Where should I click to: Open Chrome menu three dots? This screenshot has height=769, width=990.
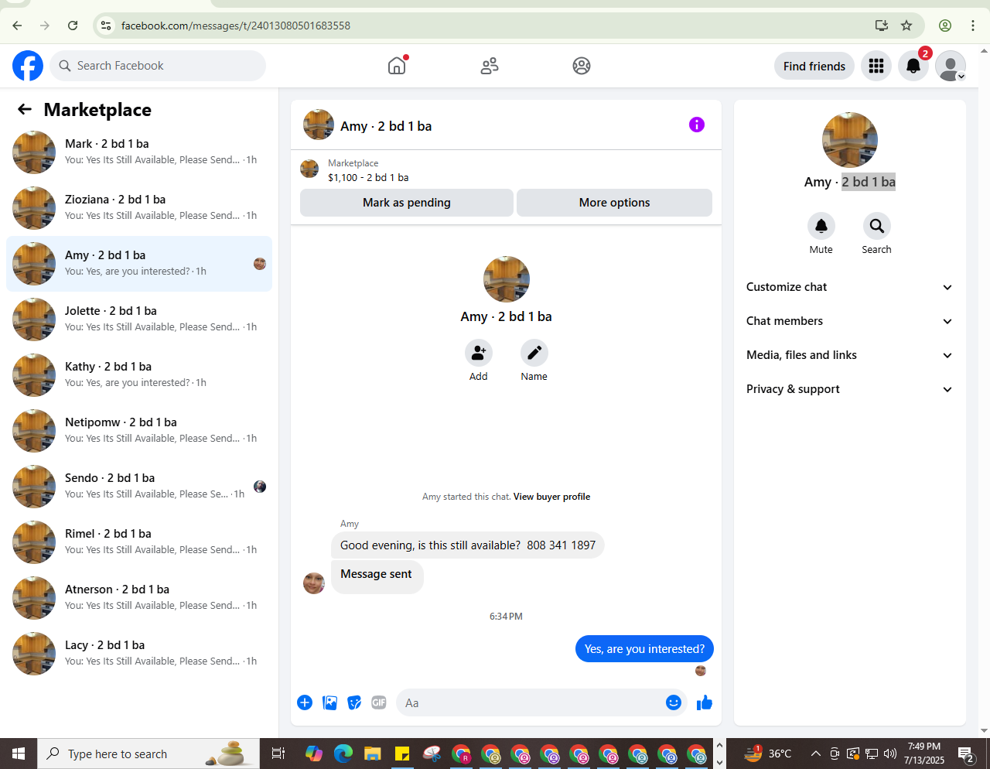tap(973, 26)
